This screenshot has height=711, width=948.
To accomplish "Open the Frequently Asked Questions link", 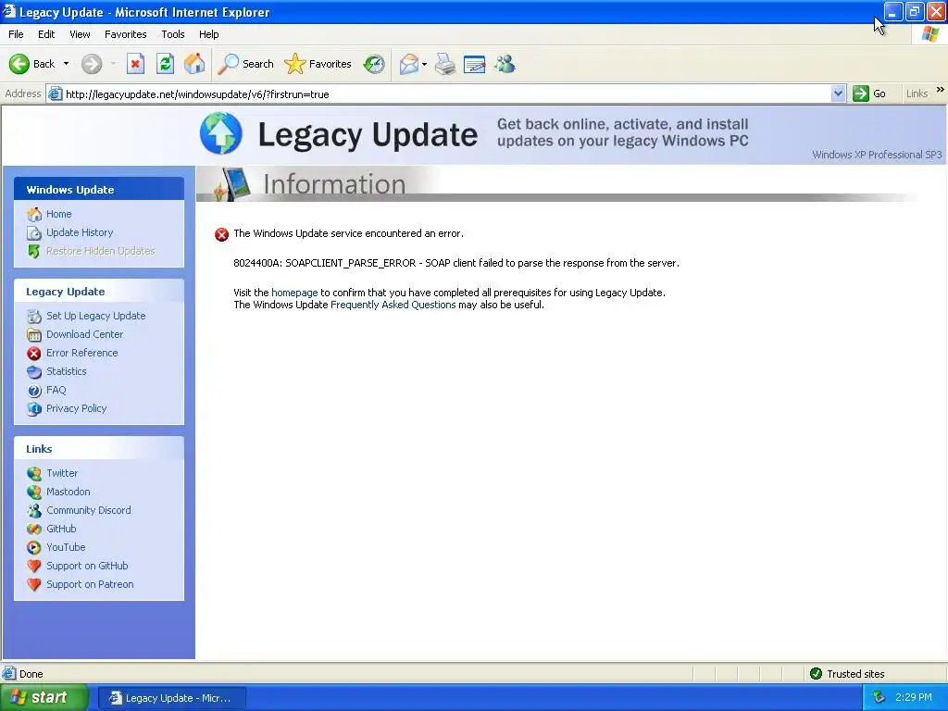I will 393,305.
